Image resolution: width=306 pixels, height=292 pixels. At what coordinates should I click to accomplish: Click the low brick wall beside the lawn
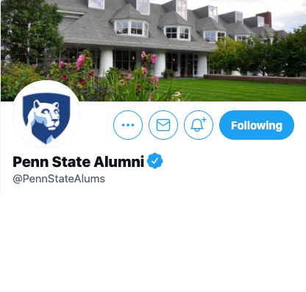click(x=255, y=79)
